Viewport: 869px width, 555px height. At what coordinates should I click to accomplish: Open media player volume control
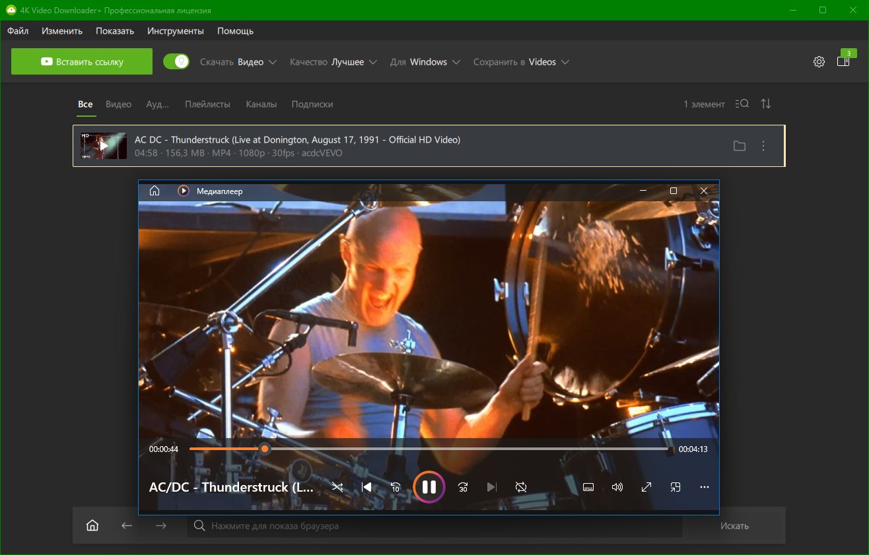(617, 487)
